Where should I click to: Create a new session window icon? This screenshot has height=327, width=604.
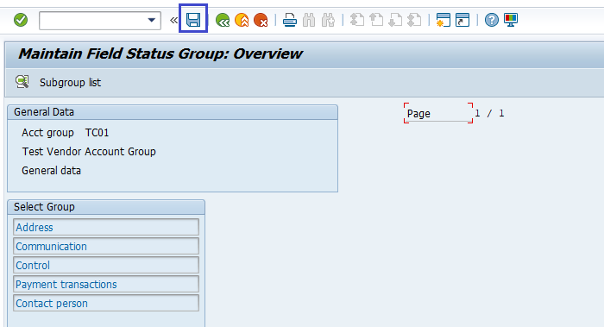[443, 20]
